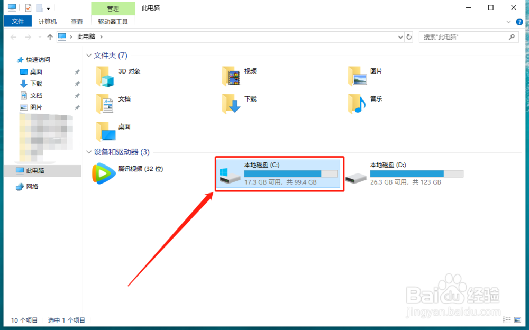Click the pin icon next to 下载
This screenshot has height=330, width=529.
pyautogui.click(x=77, y=84)
